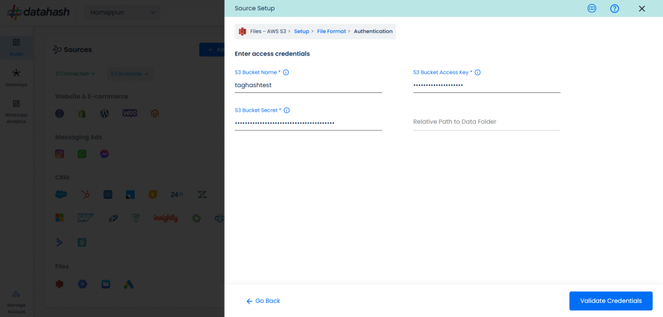This screenshot has width=663, height=317.
Task: Show info for S3 Bucket Name
Action: pos(286,73)
